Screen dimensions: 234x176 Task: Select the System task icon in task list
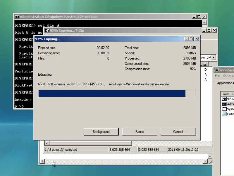[x=224, y=109]
